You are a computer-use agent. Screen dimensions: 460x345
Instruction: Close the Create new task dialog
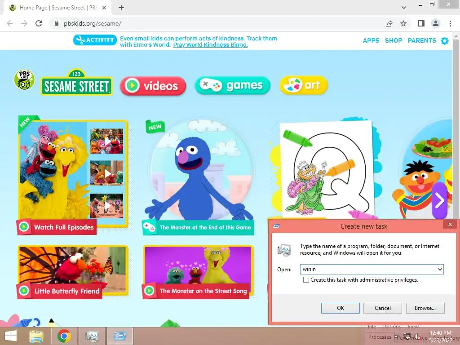tap(450, 225)
